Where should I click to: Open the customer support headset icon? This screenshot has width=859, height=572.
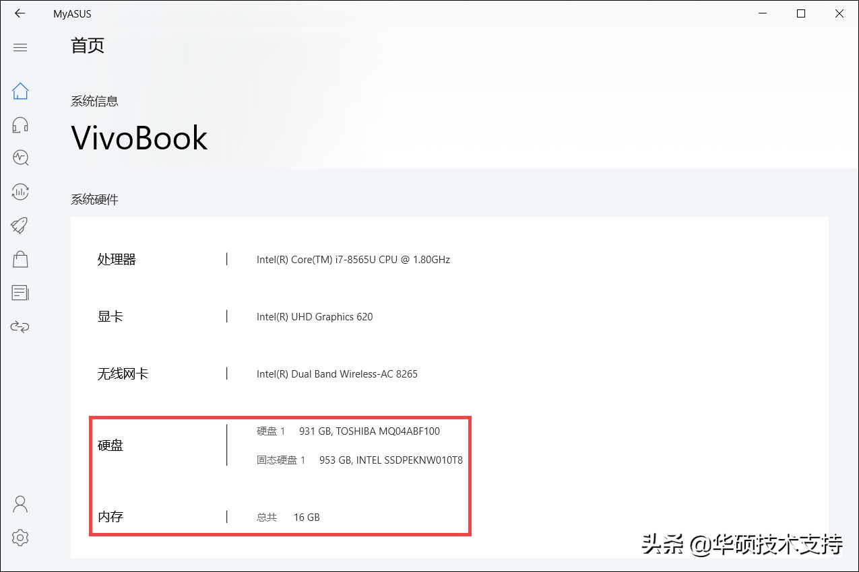click(x=20, y=124)
